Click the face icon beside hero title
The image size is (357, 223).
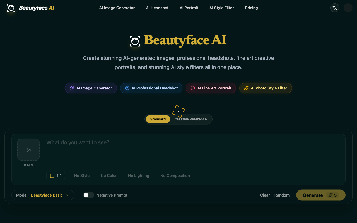pos(135,41)
